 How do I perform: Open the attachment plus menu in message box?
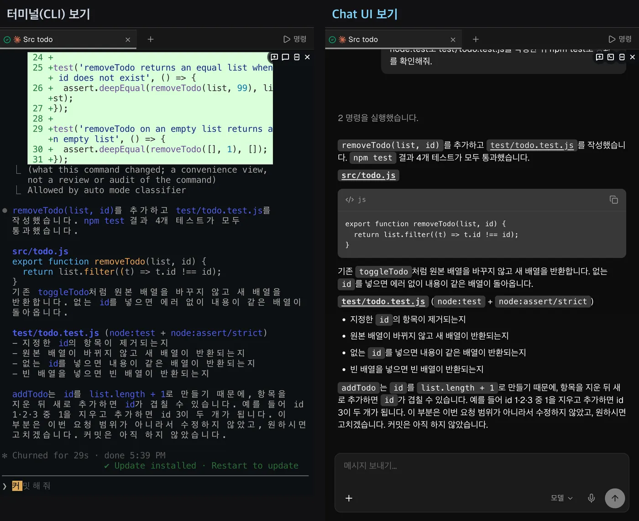coord(349,498)
